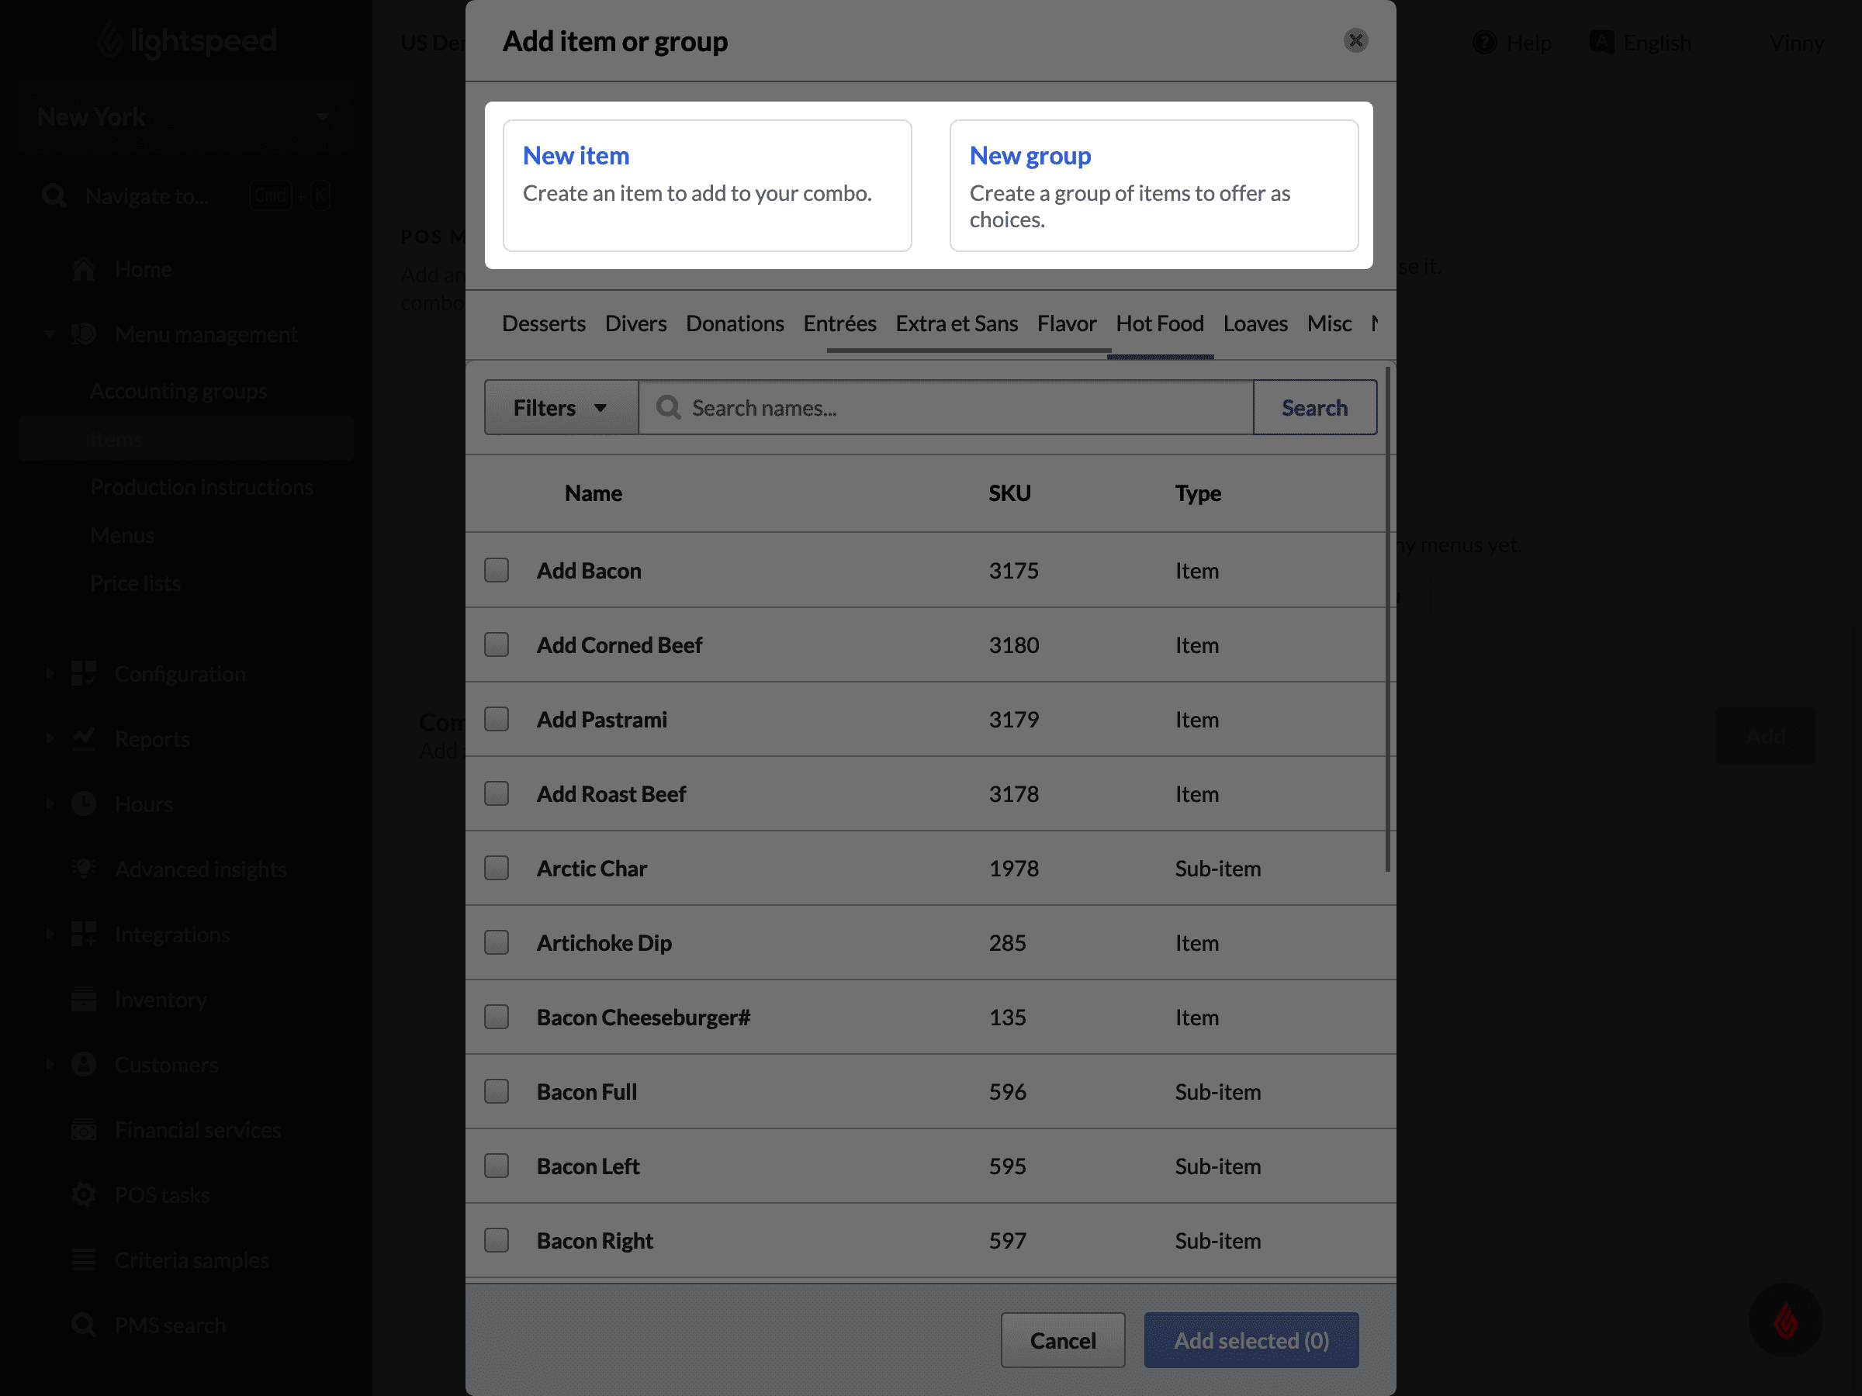Click the New item link

576,154
